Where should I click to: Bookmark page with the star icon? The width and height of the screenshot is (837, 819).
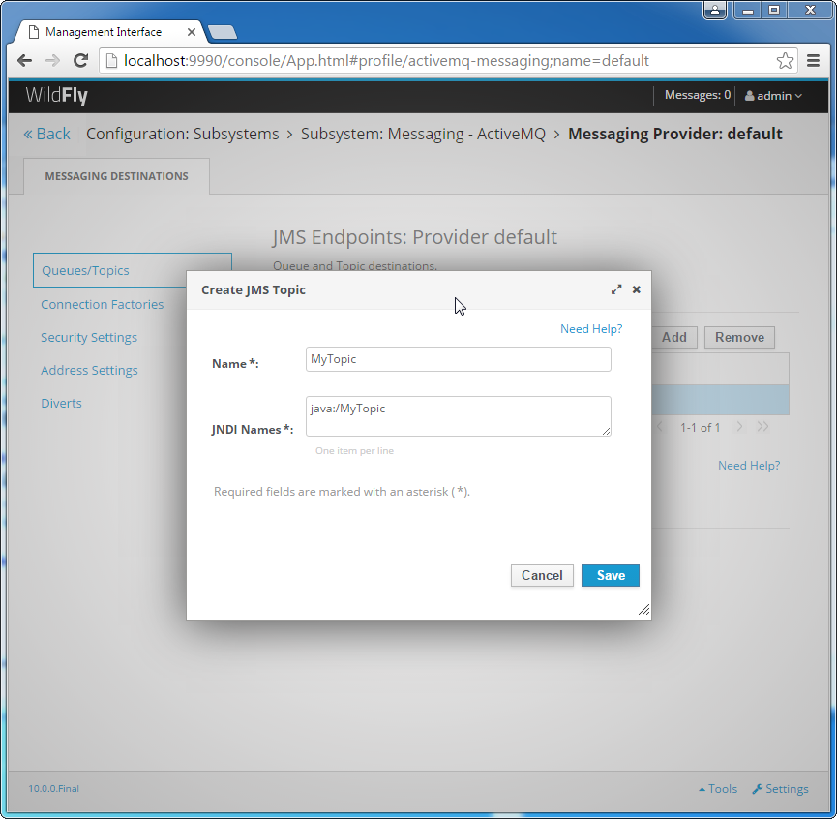click(785, 60)
